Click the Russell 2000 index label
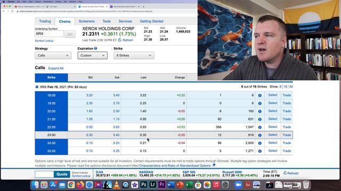341x191 pixels. 232,172
